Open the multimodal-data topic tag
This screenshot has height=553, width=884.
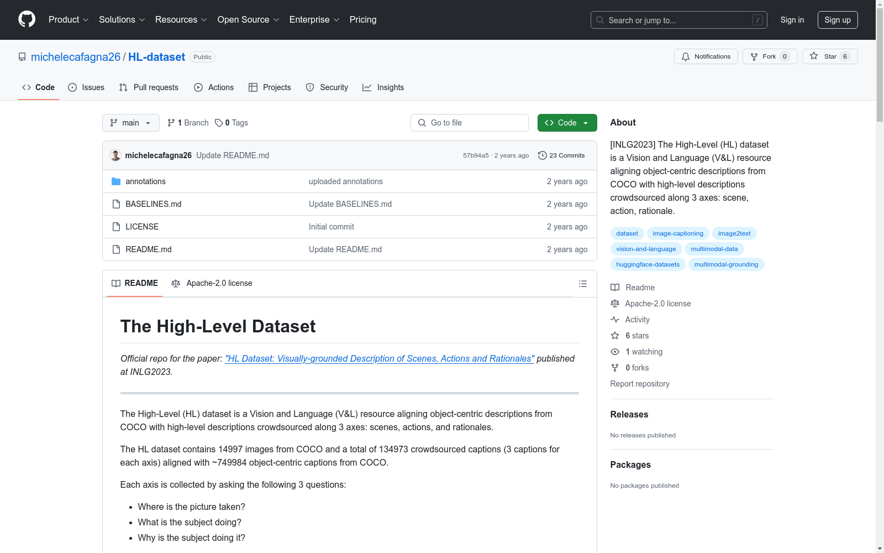[714, 249]
